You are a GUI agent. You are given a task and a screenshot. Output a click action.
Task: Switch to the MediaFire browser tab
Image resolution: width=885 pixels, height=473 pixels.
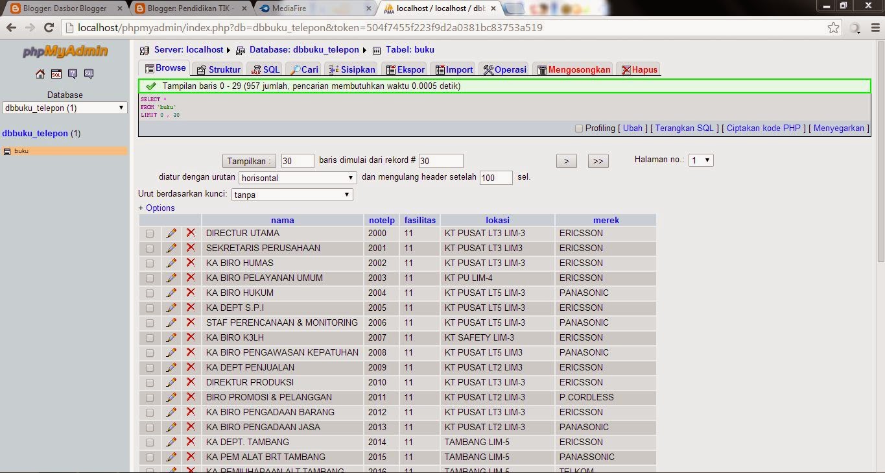pyautogui.click(x=316, y=8)
